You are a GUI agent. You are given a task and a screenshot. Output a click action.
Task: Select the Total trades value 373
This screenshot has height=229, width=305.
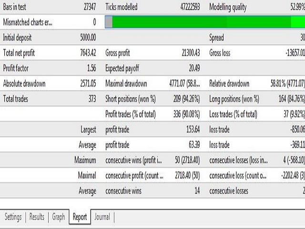coord(92,99)
